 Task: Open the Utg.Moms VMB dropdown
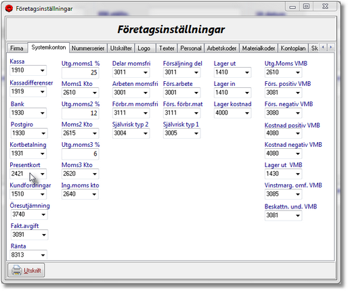click(x=298, y=72)
